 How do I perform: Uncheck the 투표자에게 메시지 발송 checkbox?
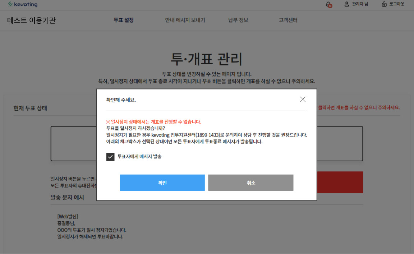110,157
